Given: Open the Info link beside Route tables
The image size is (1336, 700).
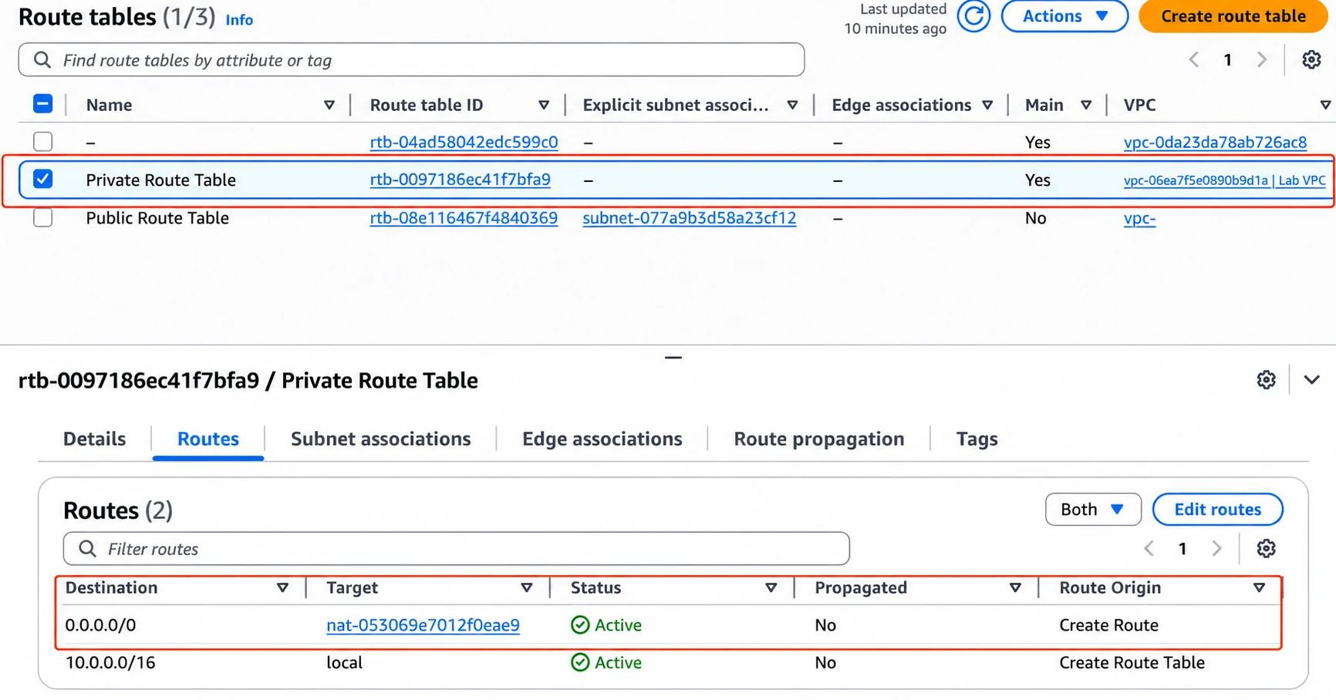Looking at the screenshot, I should [239, 20].
